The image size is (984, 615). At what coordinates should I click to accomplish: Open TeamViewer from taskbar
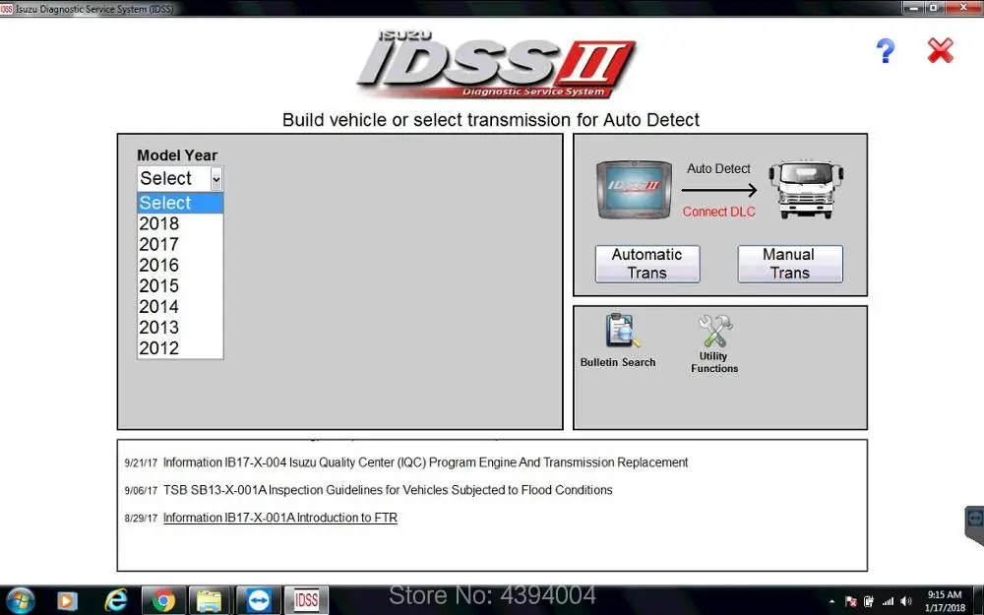point(258,600)
